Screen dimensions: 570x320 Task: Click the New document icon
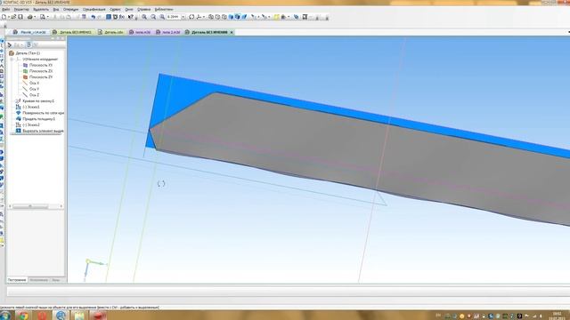click(x=4, y=17)
